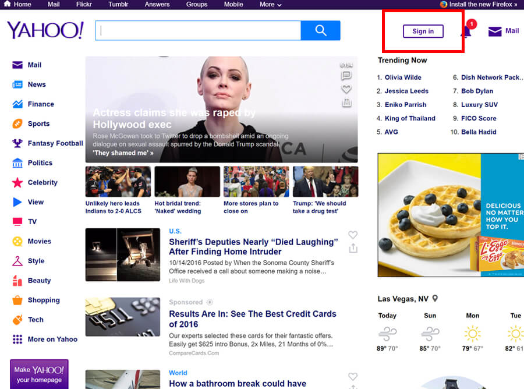Open Best Credit Cards of 2016 headline
Viewport: 524px width, 389px height.
point(252,319)
